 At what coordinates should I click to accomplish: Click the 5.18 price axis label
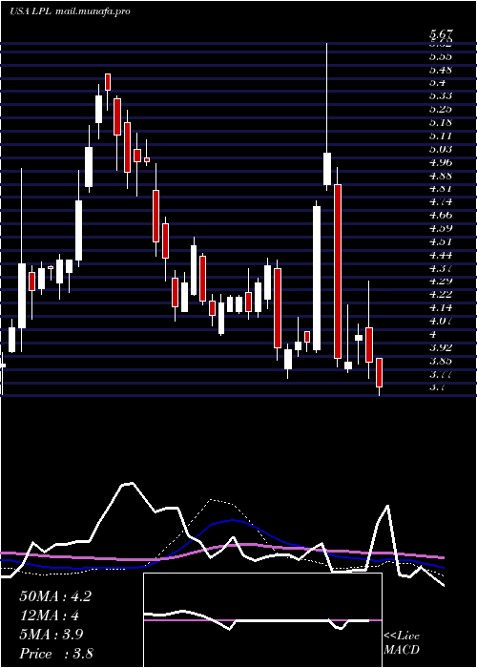pos(441,123)
